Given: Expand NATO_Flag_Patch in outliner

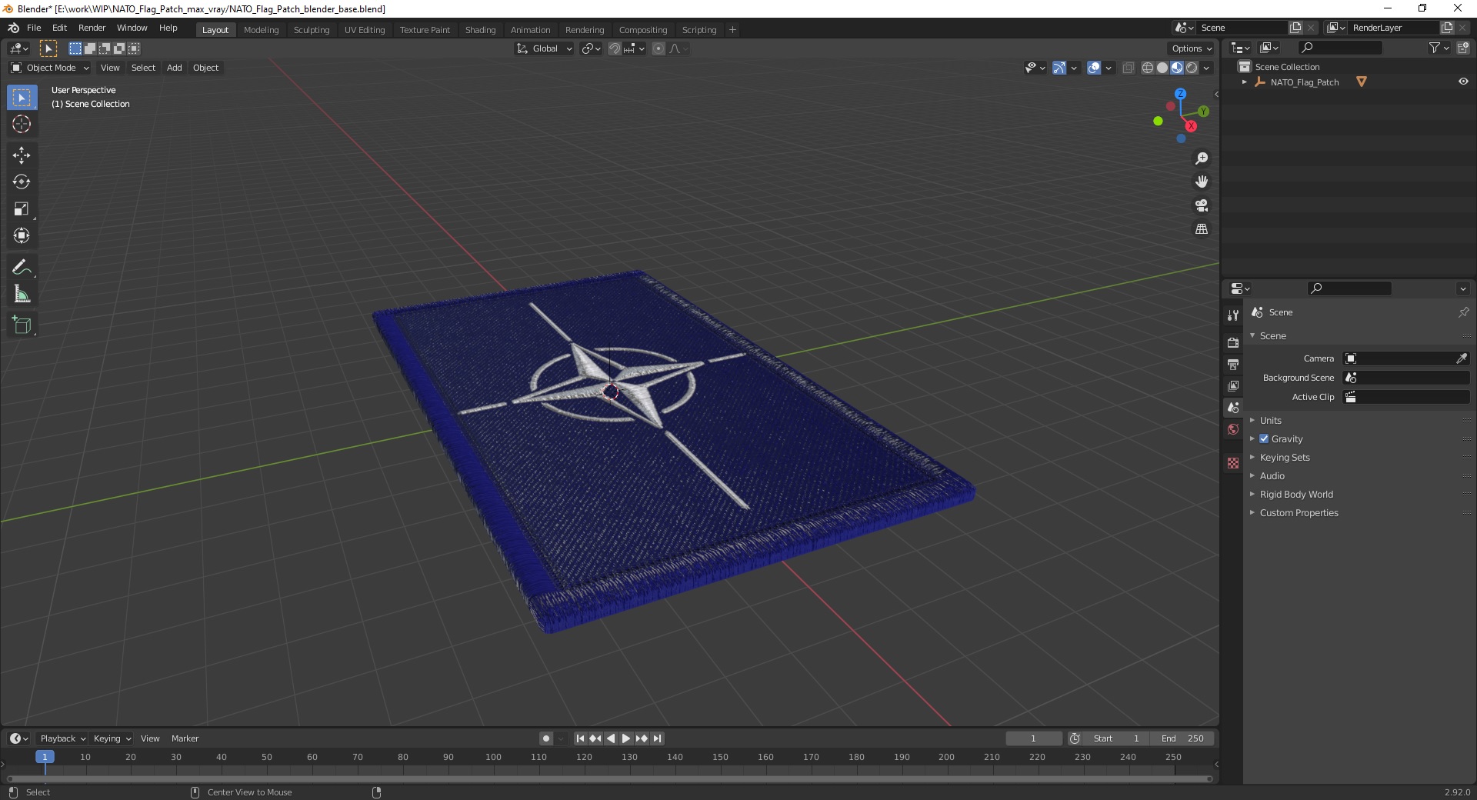Looking at the screenshot, I should click(1245, 82).
